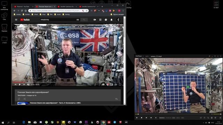The width and height of the screenshot is (223, 125).
Task: Open File Explorer from the taskbar
Action: (x=29, y=122)
